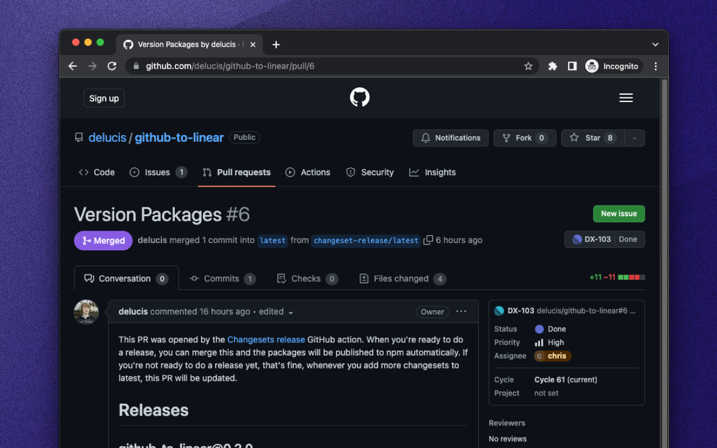
Task: Set project showing not set
Action: click(546, 393)
